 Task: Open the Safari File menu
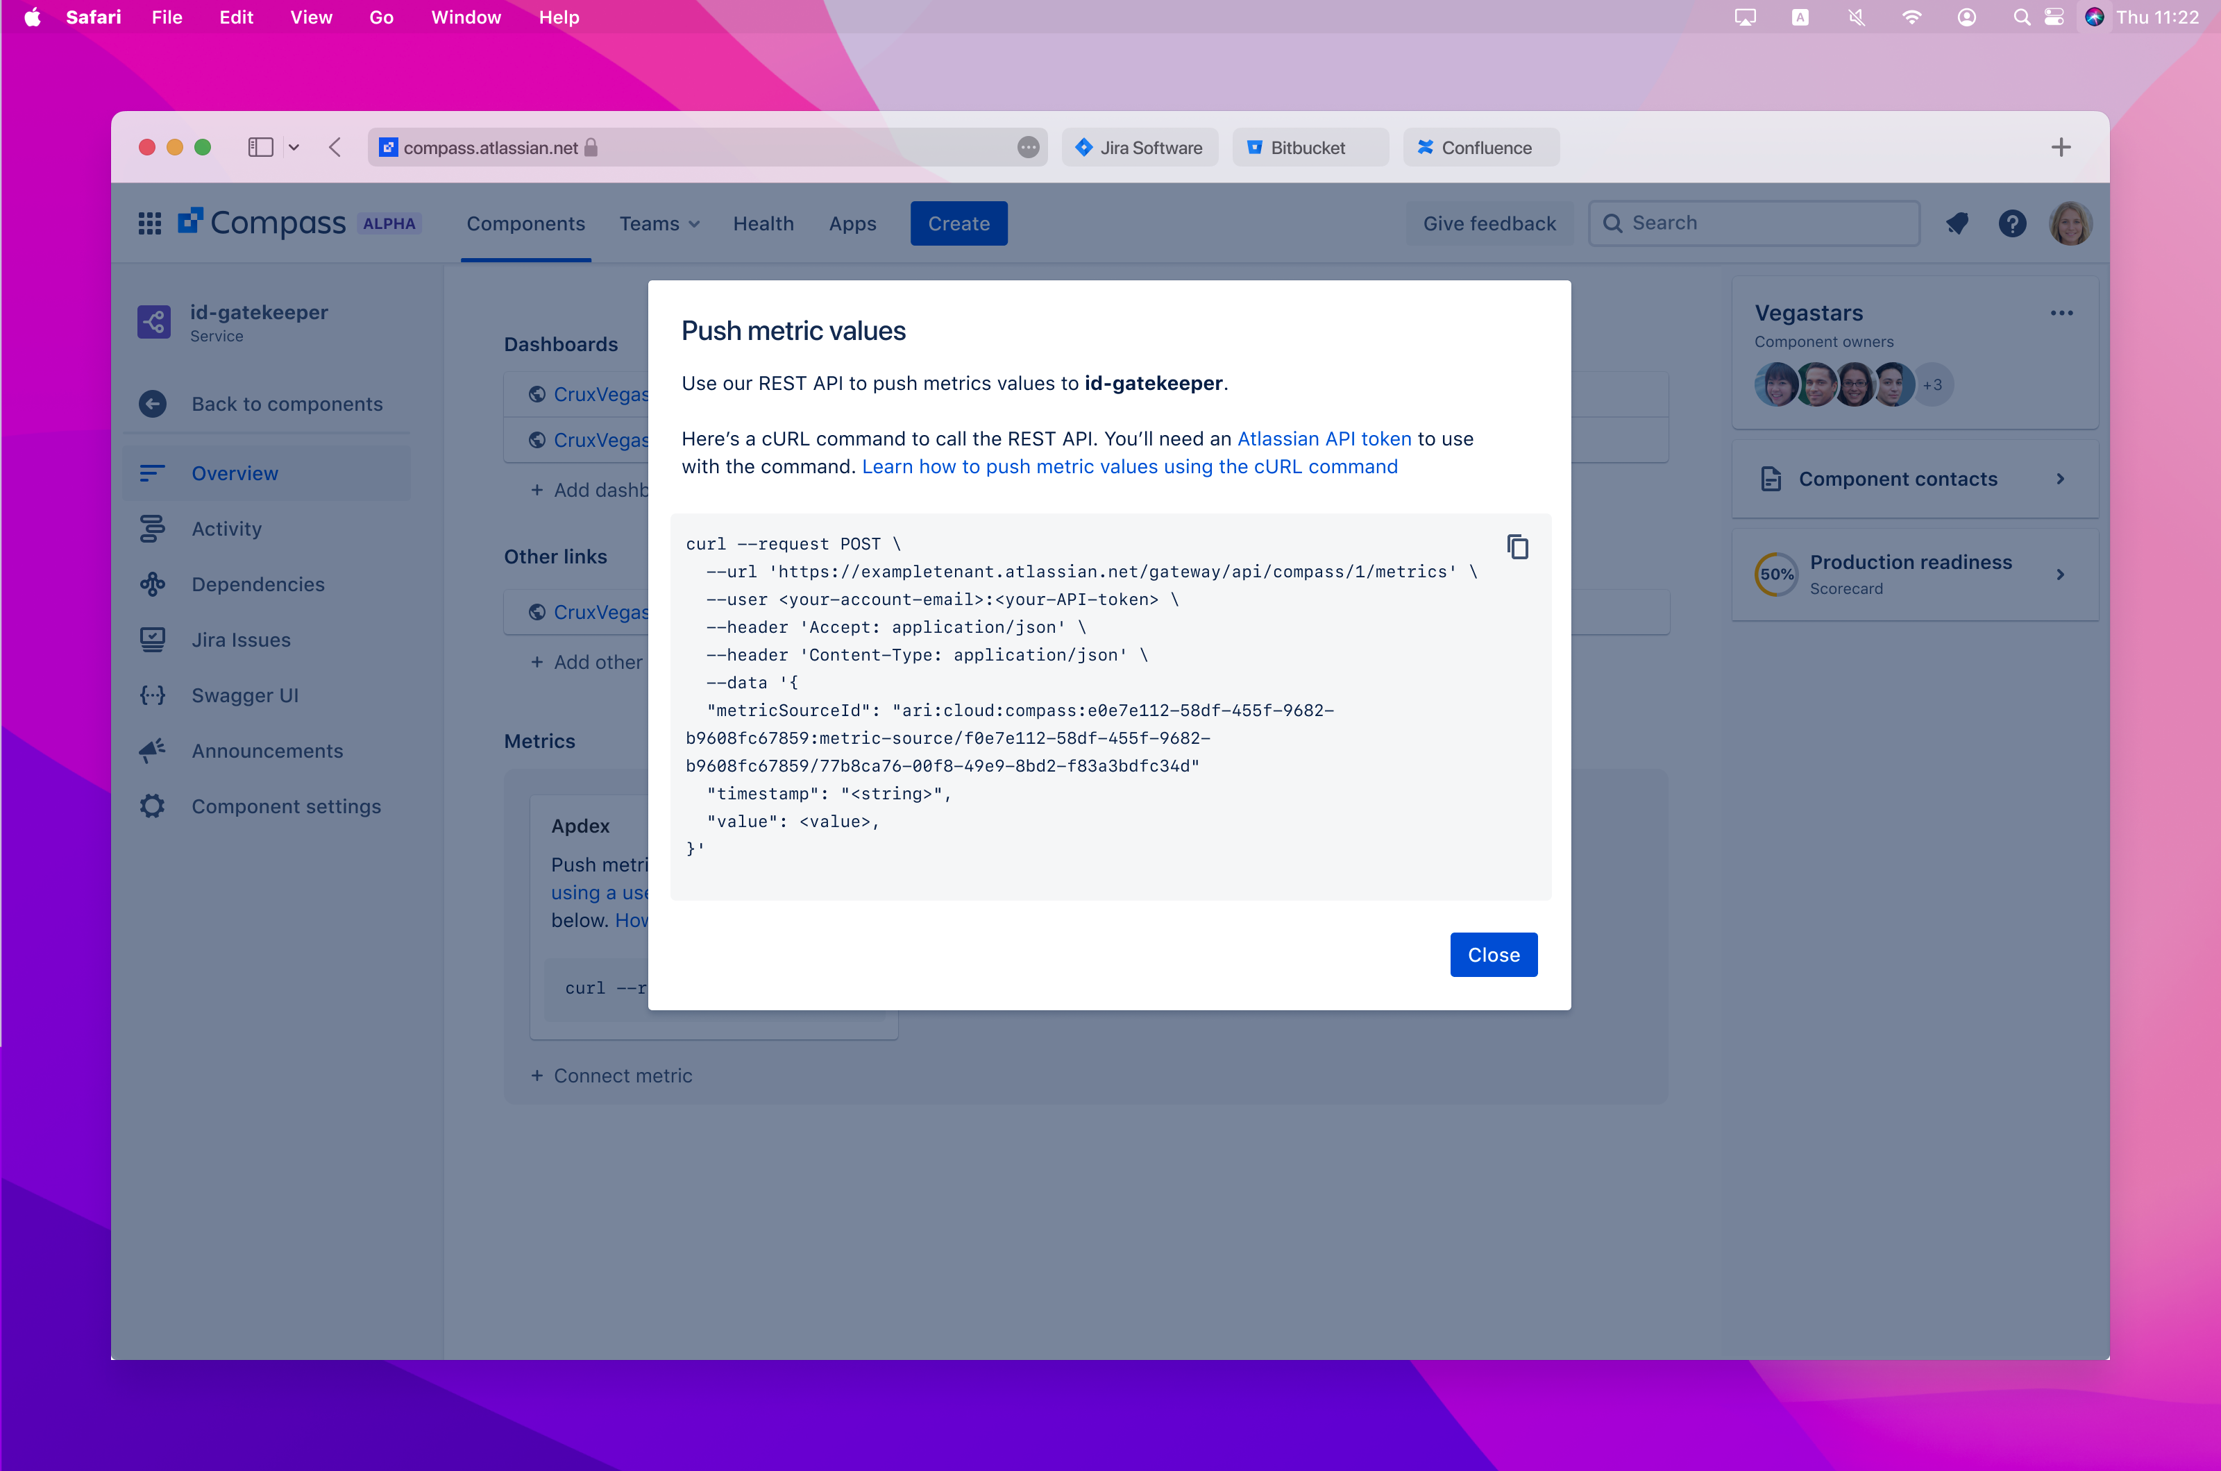click(167, 17)
